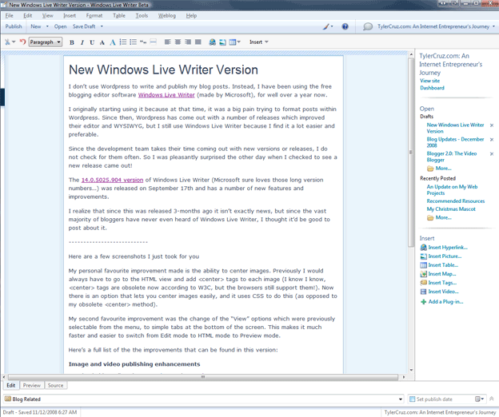Apply block quote formatting
499x417 pixels.
[x=143, y=42]
